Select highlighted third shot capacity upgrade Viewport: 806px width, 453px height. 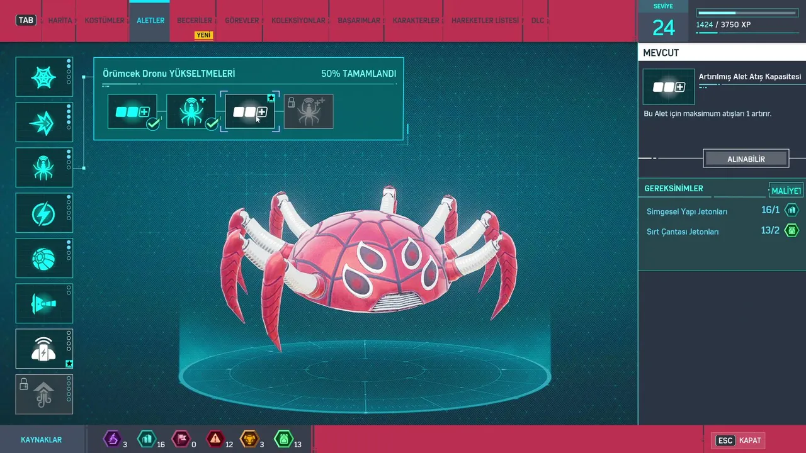tap(250, 111)
